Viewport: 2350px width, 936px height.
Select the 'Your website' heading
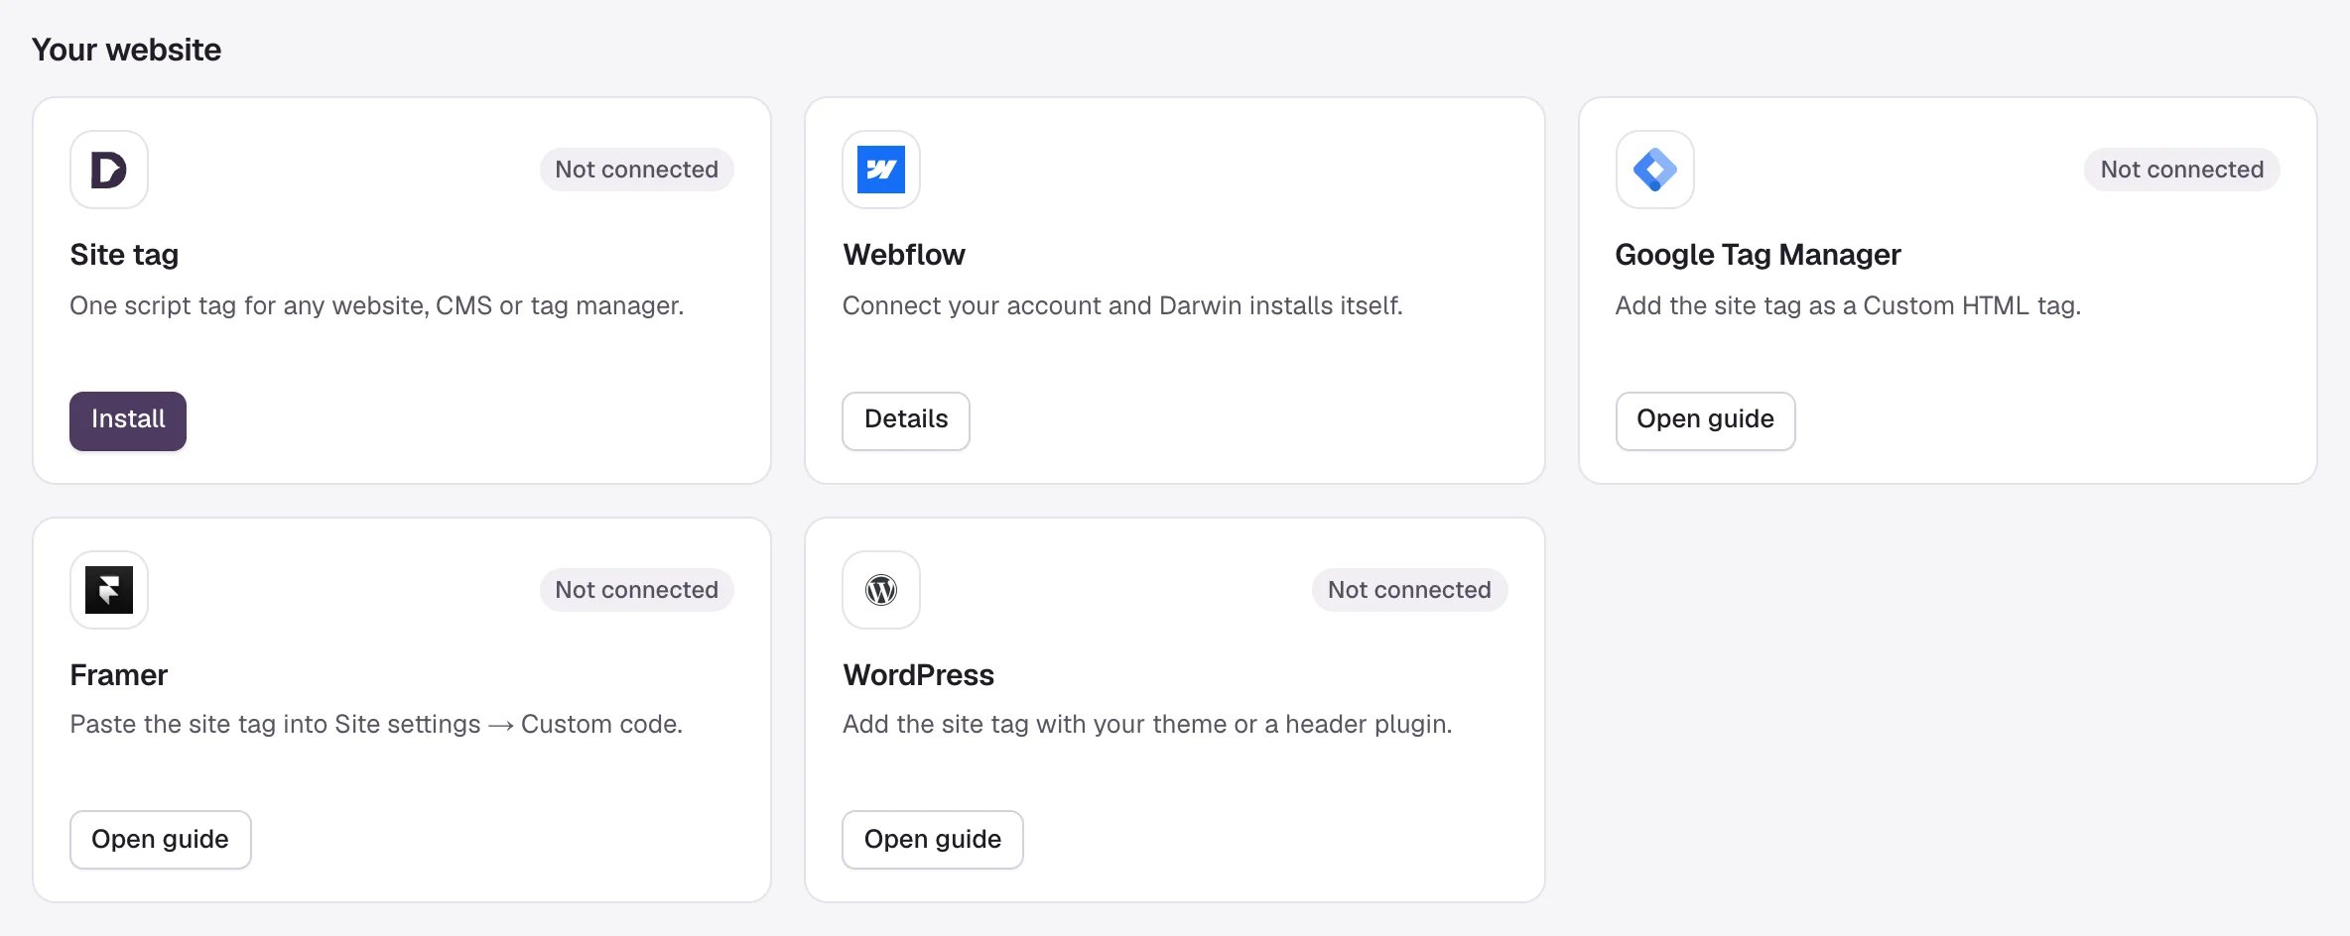click(x=126, y=50)
